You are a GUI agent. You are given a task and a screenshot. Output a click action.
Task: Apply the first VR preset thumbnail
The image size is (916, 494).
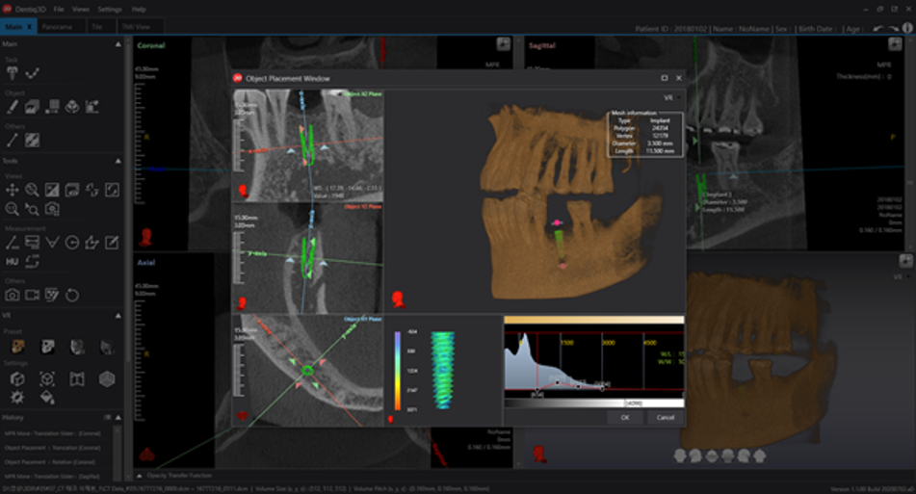[16, 346]
